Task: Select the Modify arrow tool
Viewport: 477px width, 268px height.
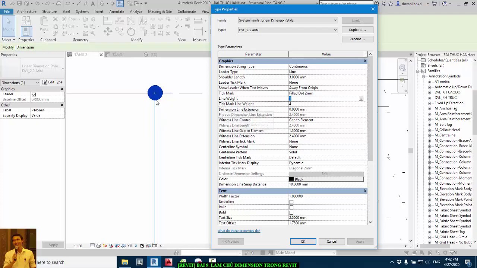Action: (x=9, y=25)
